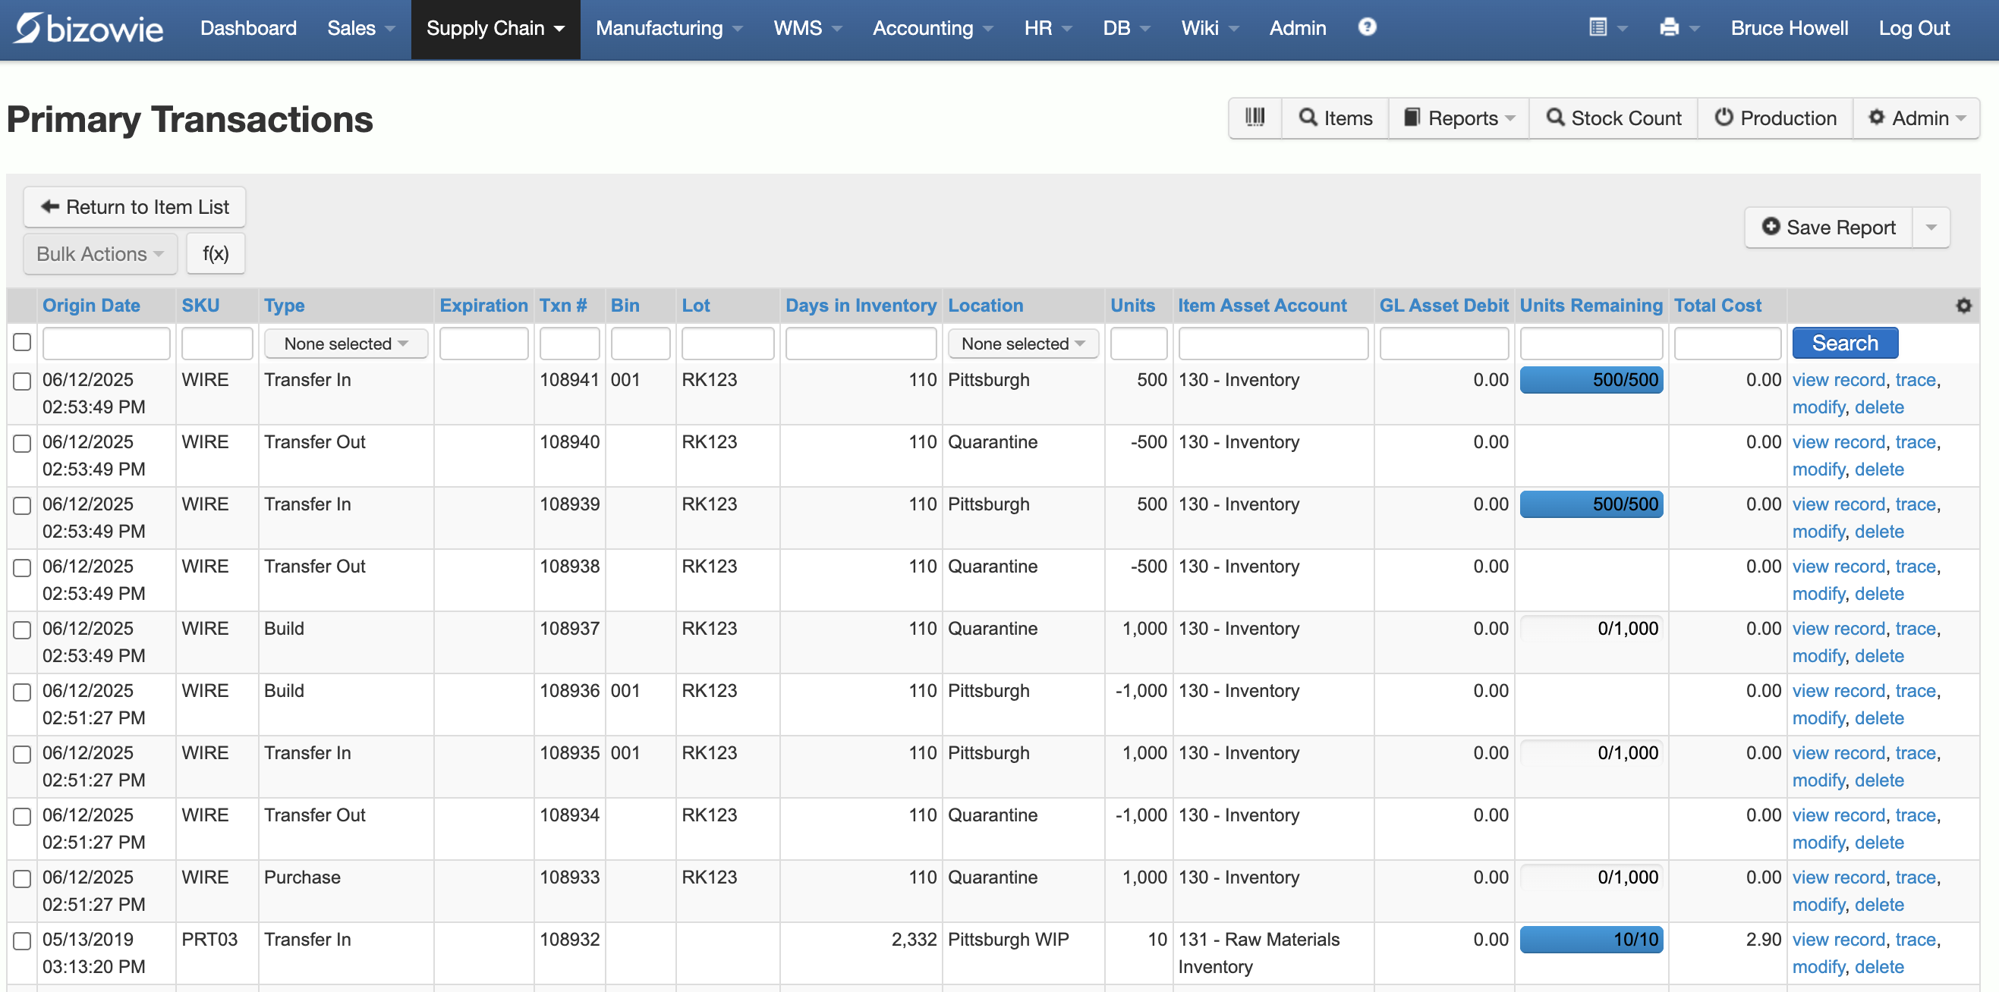Tick checkbox for transaction 108941 row
The width and height of the screenshot is (1999, 992).
click(x=22, y=381)
